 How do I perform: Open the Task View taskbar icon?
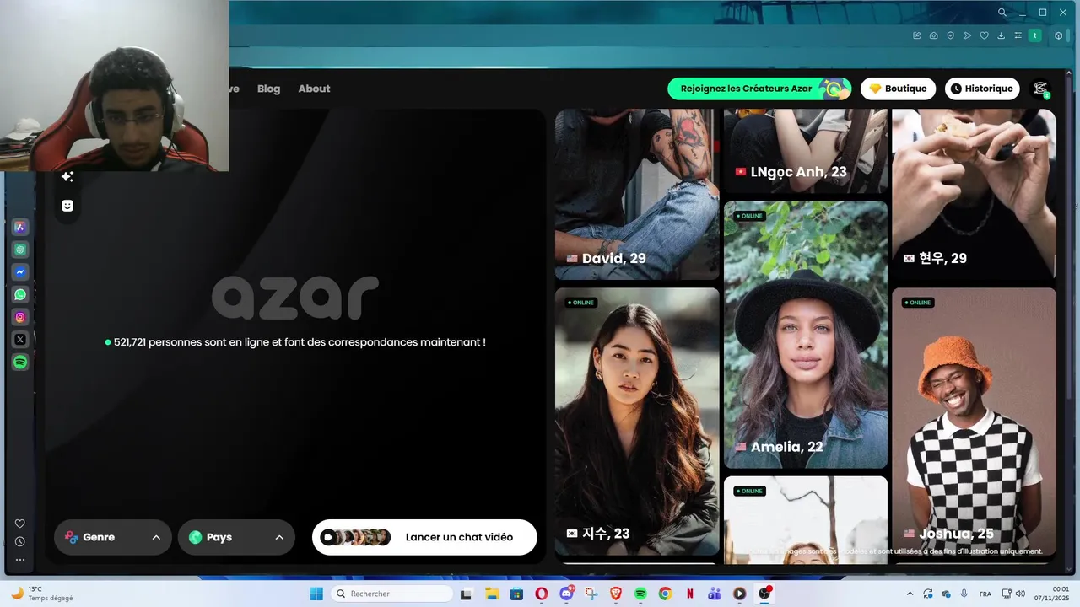[x=466, y=594]
